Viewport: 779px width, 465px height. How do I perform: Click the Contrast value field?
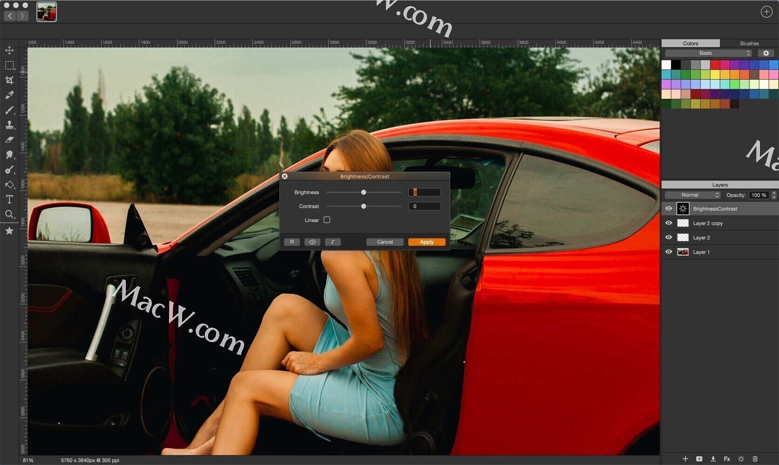coord(424,206)
